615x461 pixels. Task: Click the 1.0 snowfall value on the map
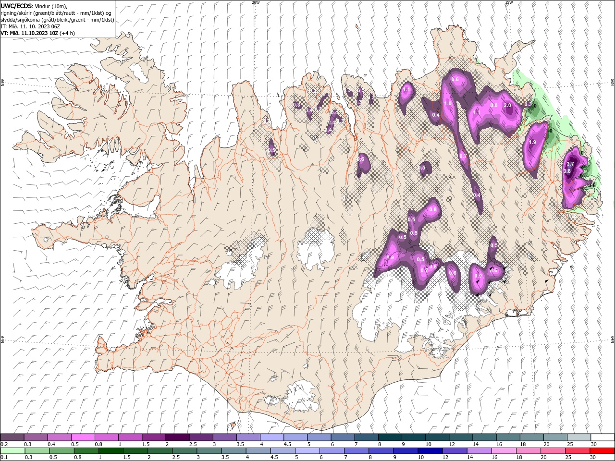[x=448, y=103]
